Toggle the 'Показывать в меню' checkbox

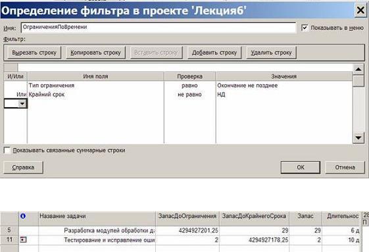coord(305,28)
